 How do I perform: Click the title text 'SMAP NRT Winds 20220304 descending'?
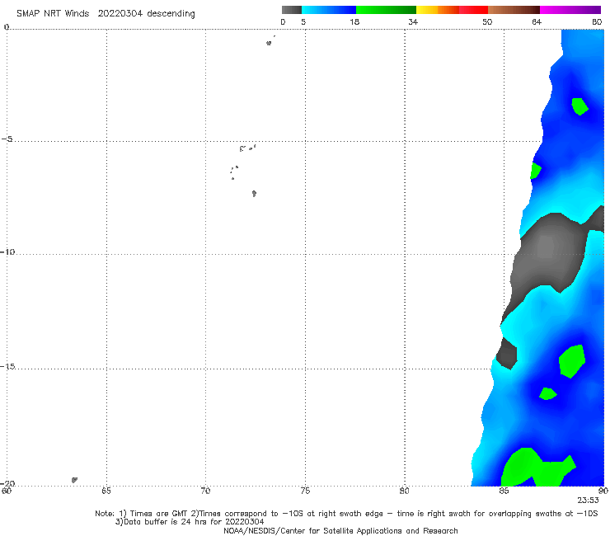(x=106, y=14)
